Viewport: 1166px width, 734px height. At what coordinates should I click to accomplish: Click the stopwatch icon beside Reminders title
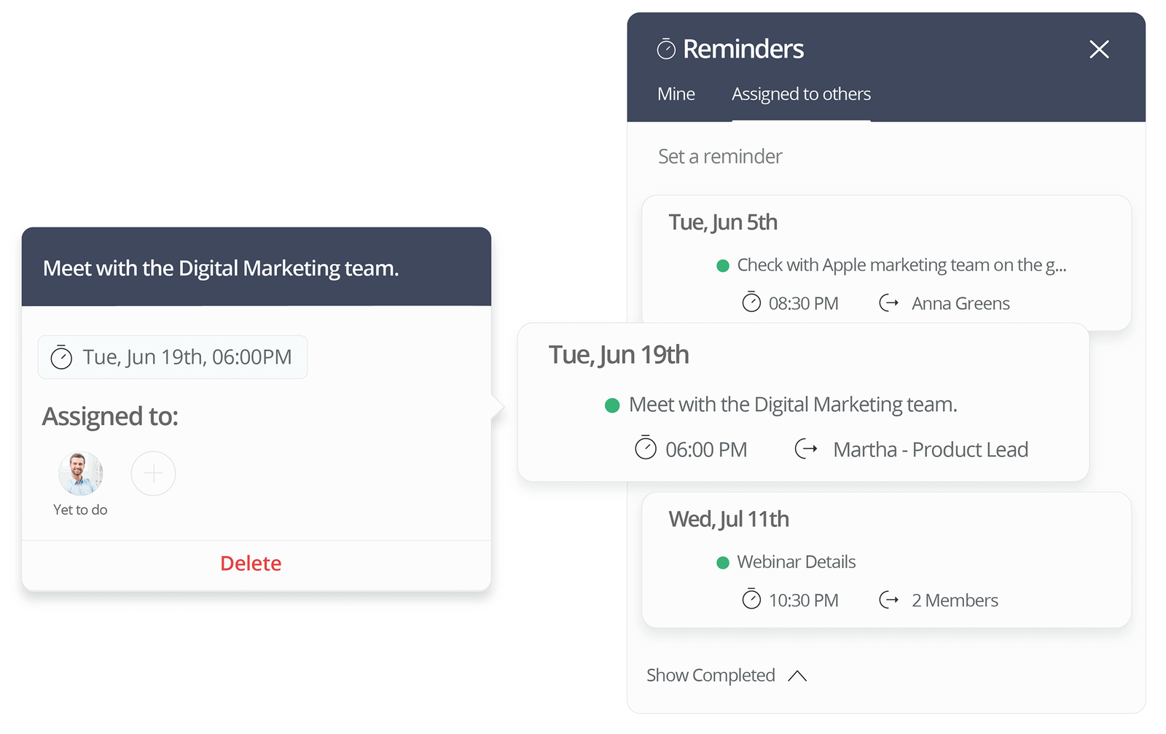(666, 50)
